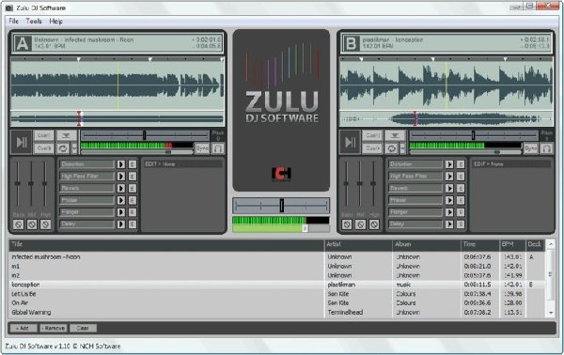The width and height of the screenshot is (564, 355).
Task: Enable the Phaser effect on deck B
Action: (x=449, y=200)
